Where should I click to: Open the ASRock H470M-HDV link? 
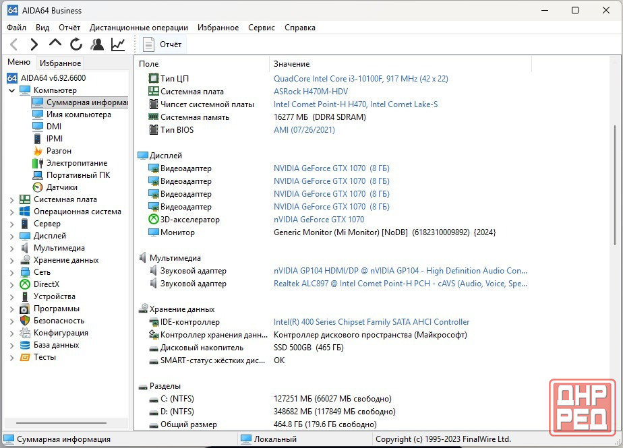coord(311,92)
